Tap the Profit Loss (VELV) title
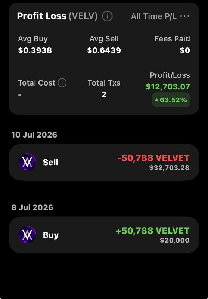The image size is (208, 299). click(57, 16)
